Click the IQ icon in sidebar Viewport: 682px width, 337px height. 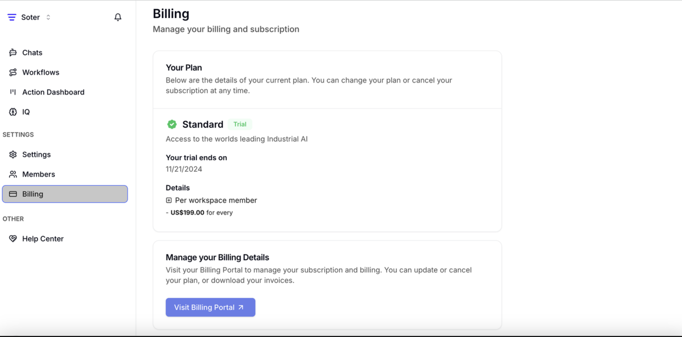point(13,112)
